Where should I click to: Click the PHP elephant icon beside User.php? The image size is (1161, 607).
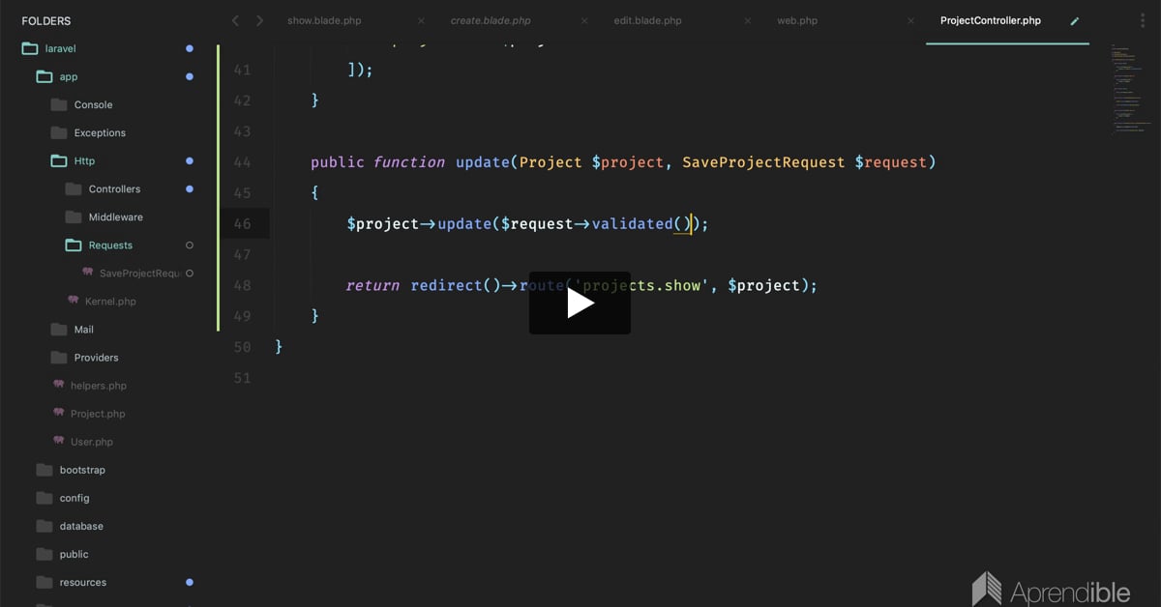pyautogui.click(x=59, y=441)
